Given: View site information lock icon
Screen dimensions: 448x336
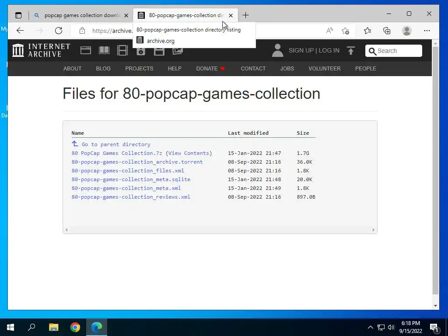Looking at the screenshot, I should coord(82,31).
